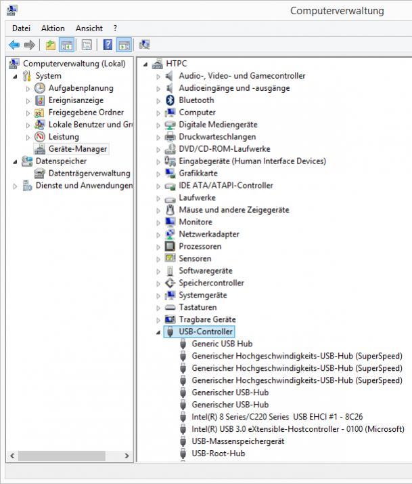Screen dimensions: 412x484
Task: Expand Dienste und Anwendungen node
Action: click(15, 186)
